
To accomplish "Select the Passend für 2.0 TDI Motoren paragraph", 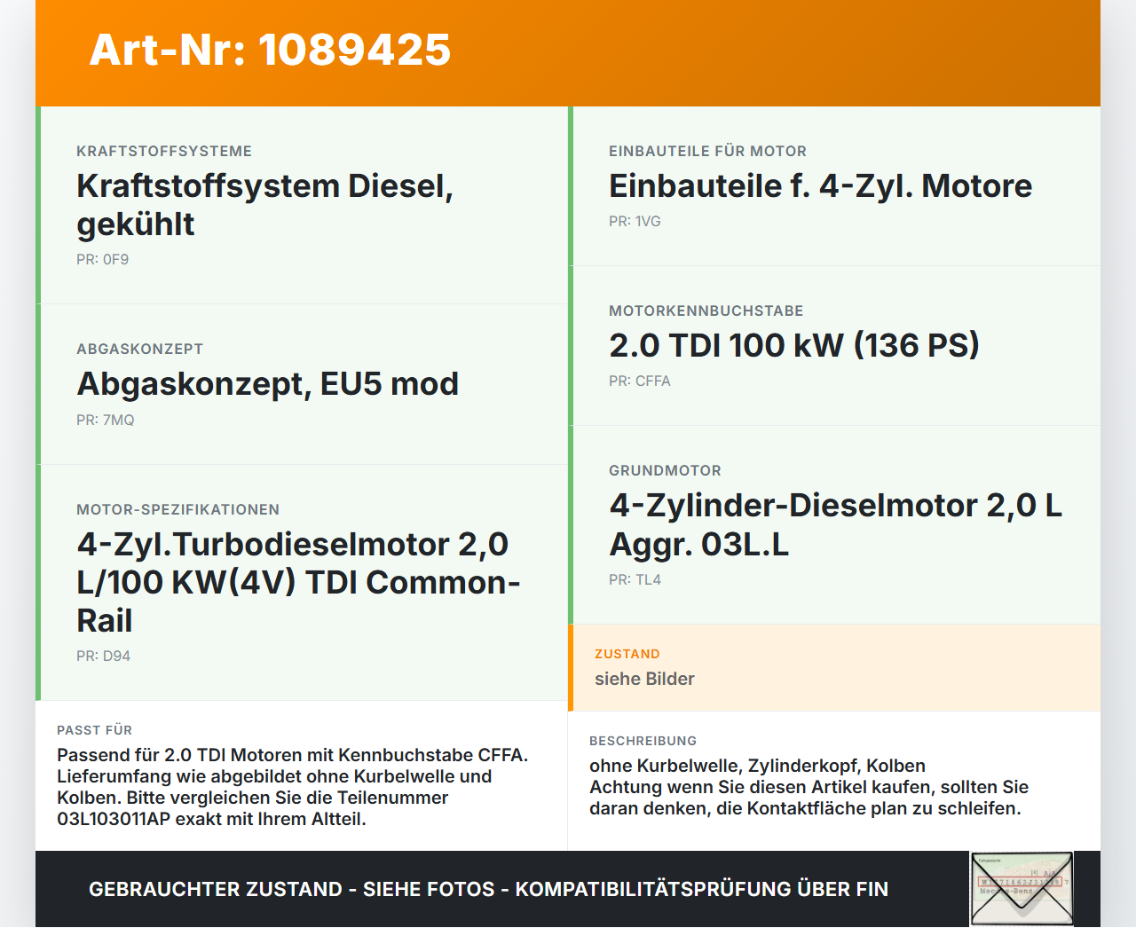I will 293,787.
